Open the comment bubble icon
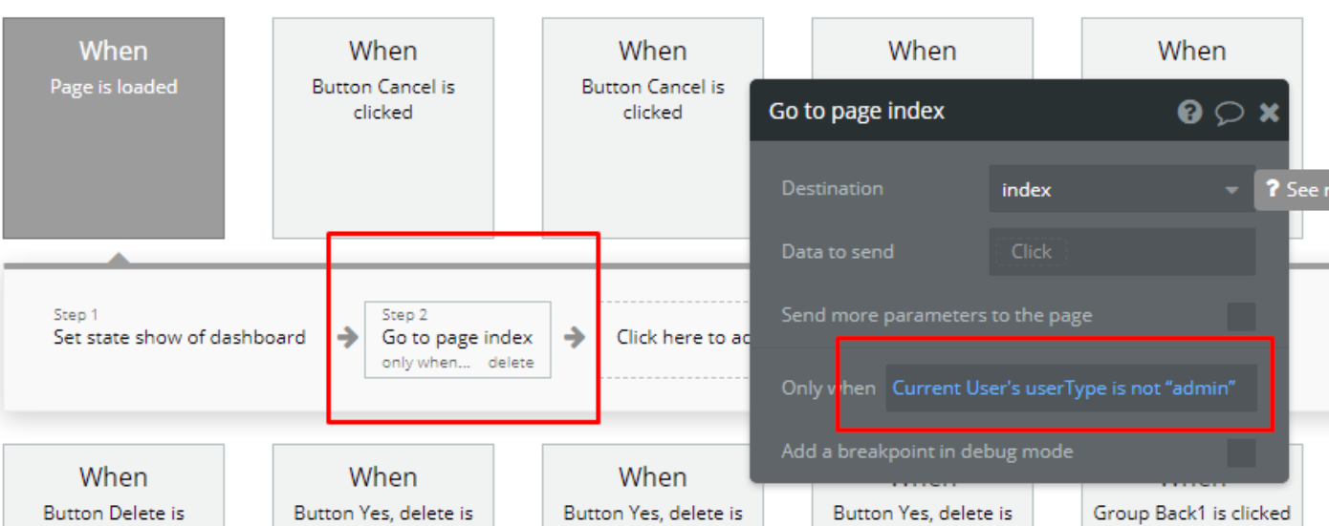 point(1229,113)
